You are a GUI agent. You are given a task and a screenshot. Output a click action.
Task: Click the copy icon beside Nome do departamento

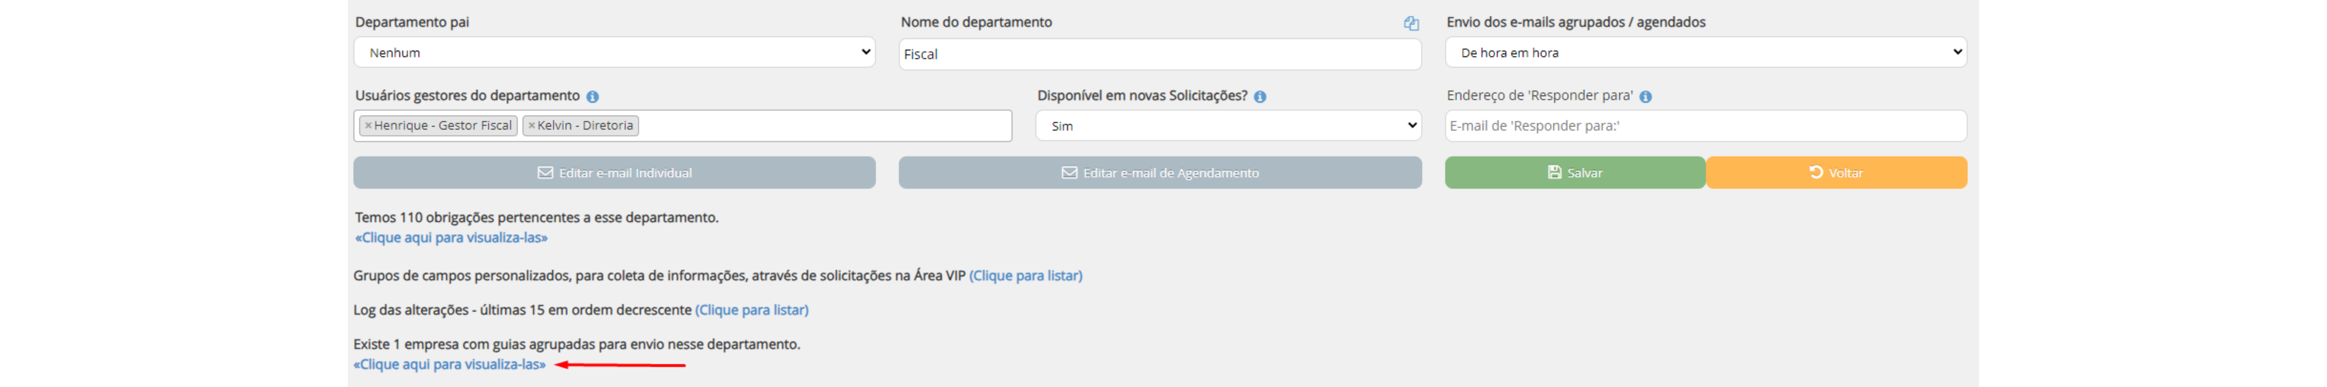pyautogui.click(x=1411, y=23)
